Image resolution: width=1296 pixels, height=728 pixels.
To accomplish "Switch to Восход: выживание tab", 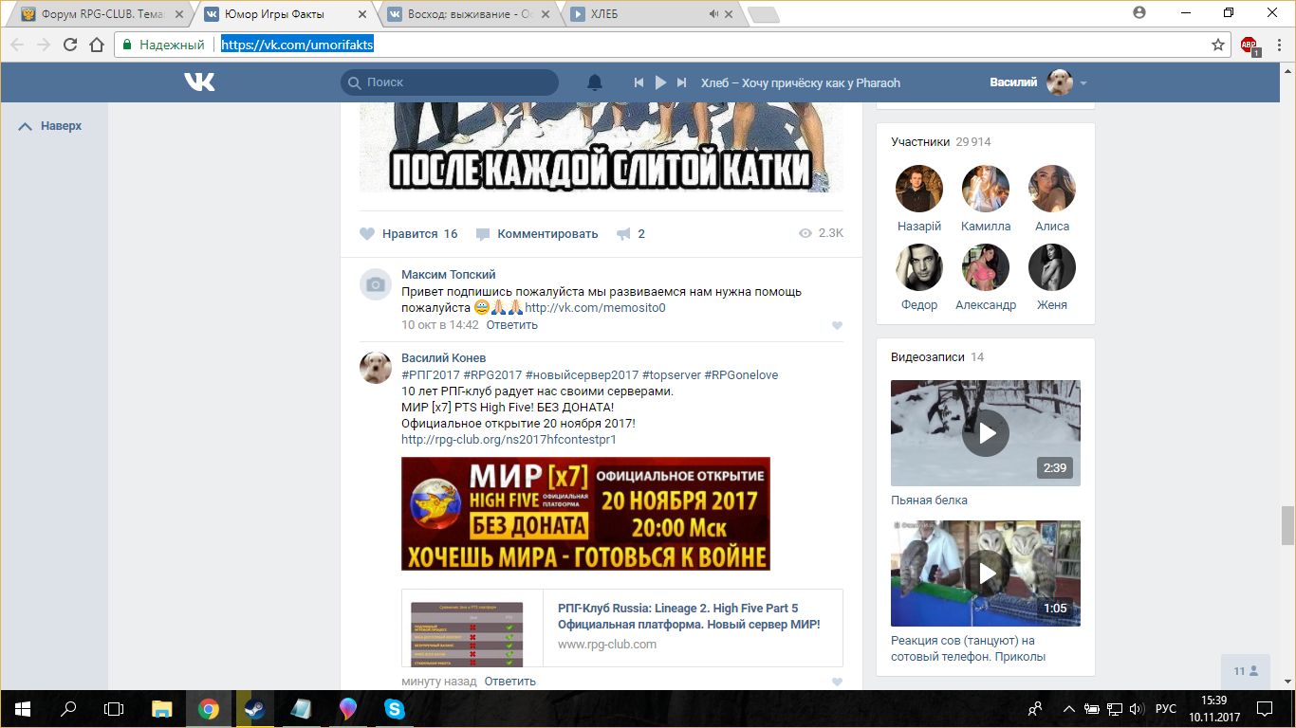I will [468, 14].
